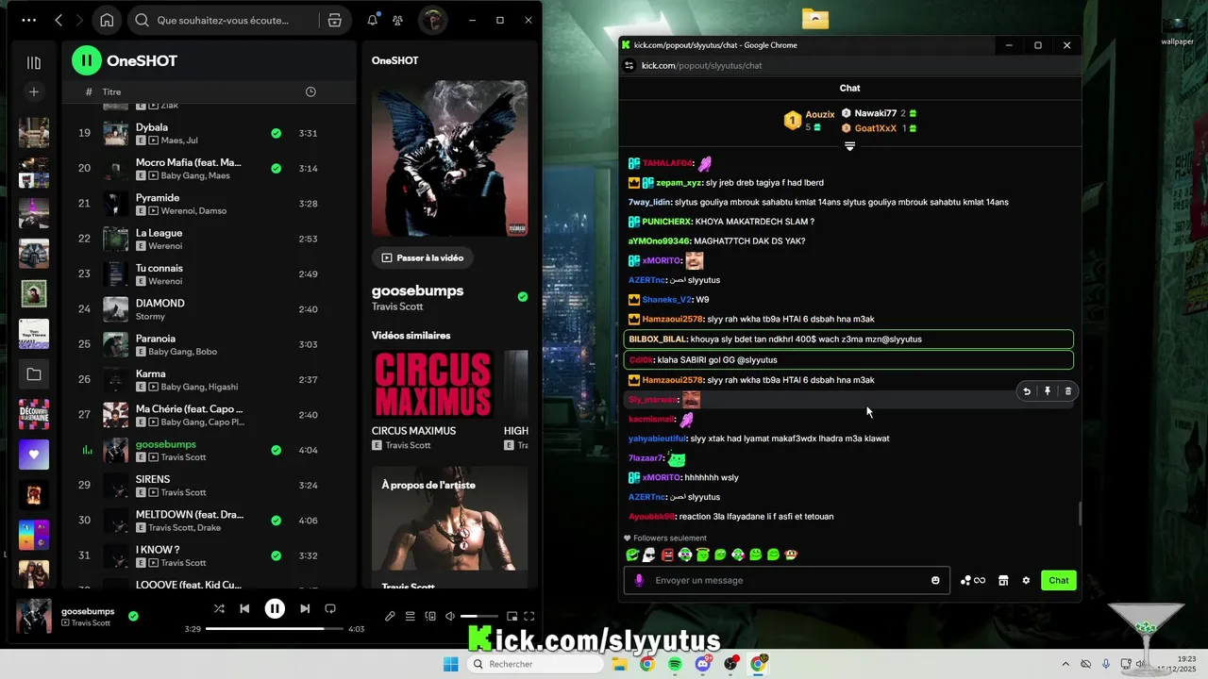Toggle shuffle in player bar

(x=219, y=608)
